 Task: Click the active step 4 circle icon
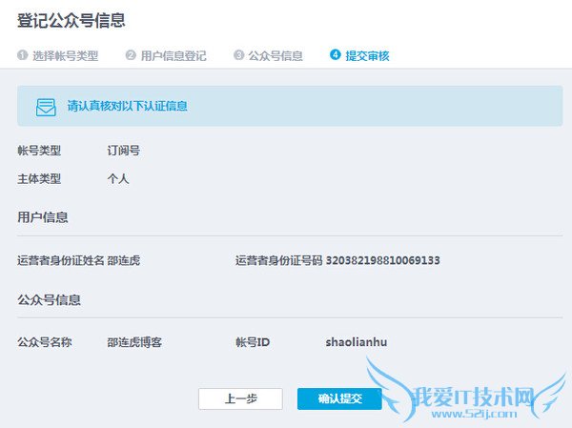tap(335, 54)
